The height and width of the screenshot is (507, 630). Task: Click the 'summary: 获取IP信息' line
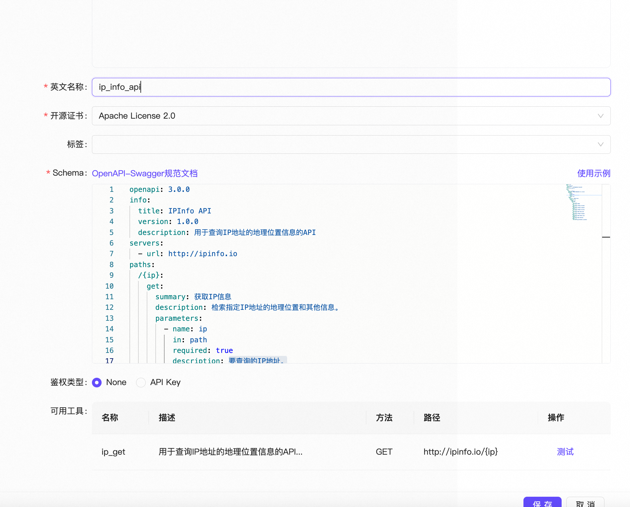coord(194,297)
